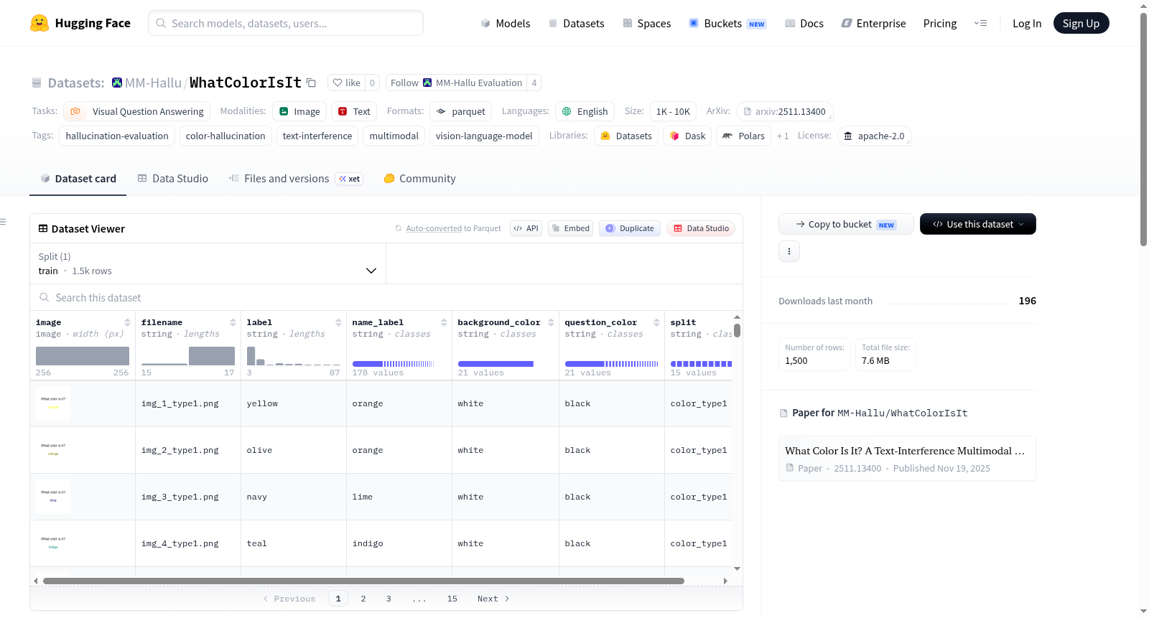This screenshot has width=1149, height=618.
Task: Sort by background_color column arrows
Action: point(551,322)
